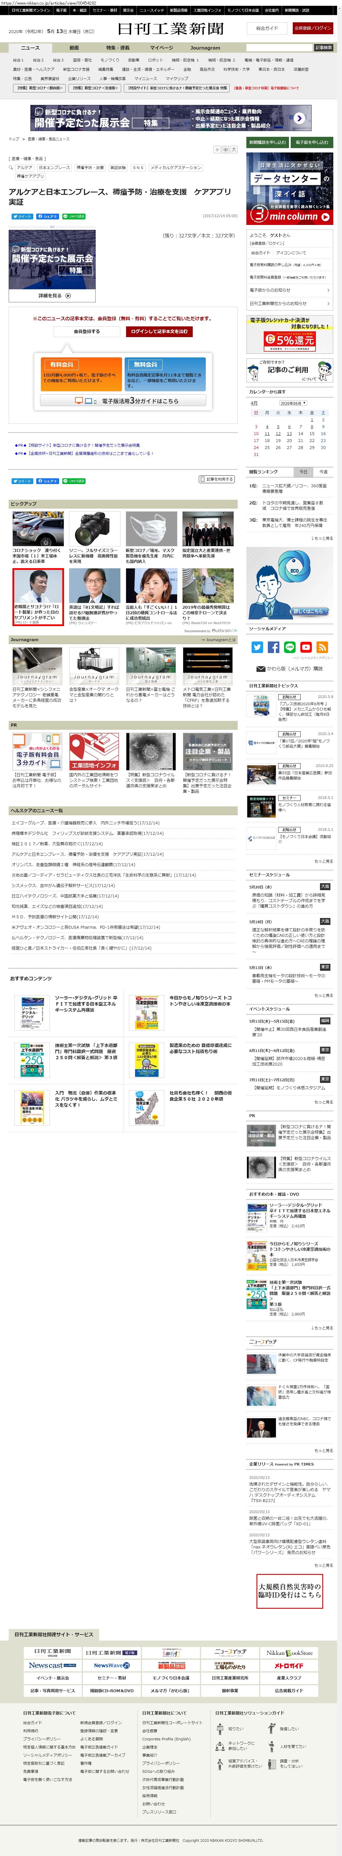Switch the ranking to 今週
Viewport: 342px width, 1856px height.
[x=323, y=472]
